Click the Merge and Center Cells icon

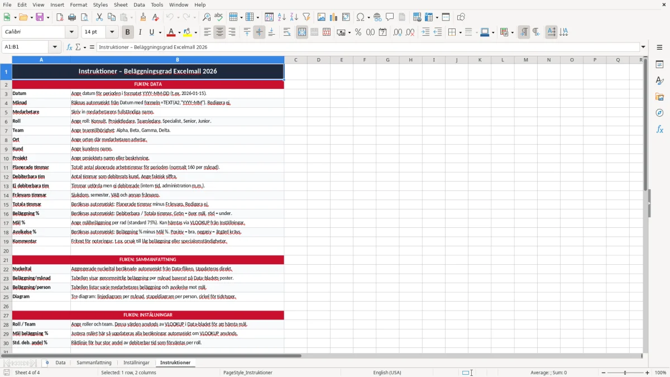[302, 32]
